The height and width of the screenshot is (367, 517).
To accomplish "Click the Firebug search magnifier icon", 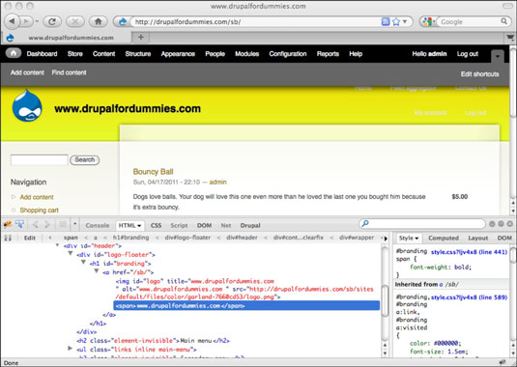I will [365, 224].
